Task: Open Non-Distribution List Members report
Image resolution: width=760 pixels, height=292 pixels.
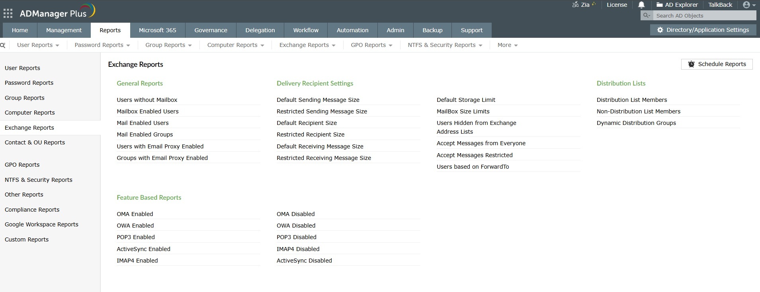Action: coord(639,111)
